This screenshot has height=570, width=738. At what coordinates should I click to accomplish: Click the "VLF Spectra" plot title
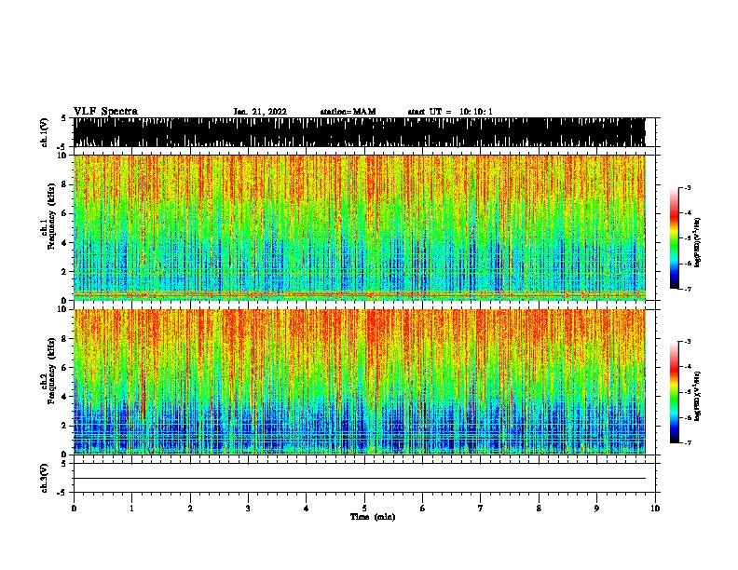[x=105, y=112]
